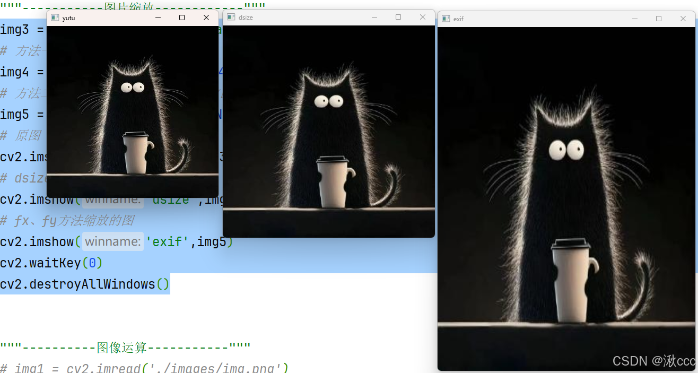The height and width of the screenshot is (373, 698).
Task: Place cursor on the cv2.waitKey(0) line
Action: (x=51, y=263)
